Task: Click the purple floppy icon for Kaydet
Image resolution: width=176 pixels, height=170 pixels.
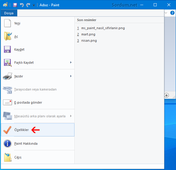Action: (x=7, y=49)
